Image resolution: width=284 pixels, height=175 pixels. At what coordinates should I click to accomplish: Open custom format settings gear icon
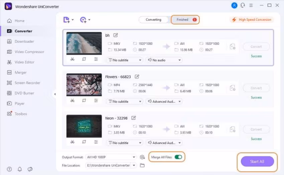(x=142, y=157)
